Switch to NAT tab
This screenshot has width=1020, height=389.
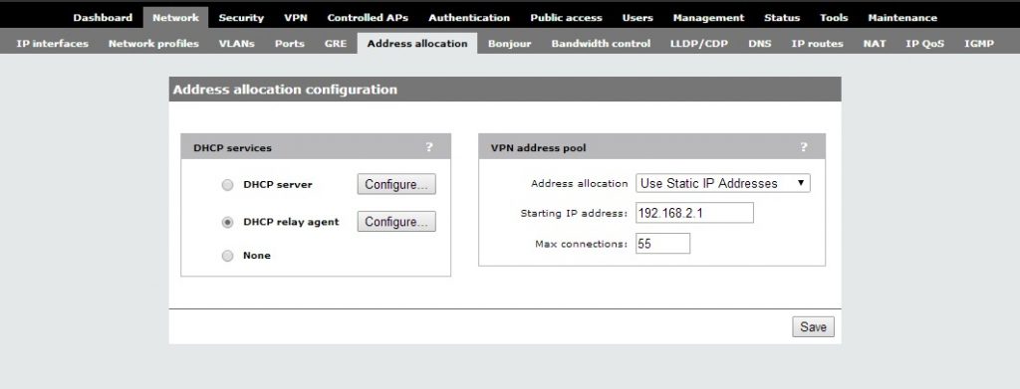(875, 44)
